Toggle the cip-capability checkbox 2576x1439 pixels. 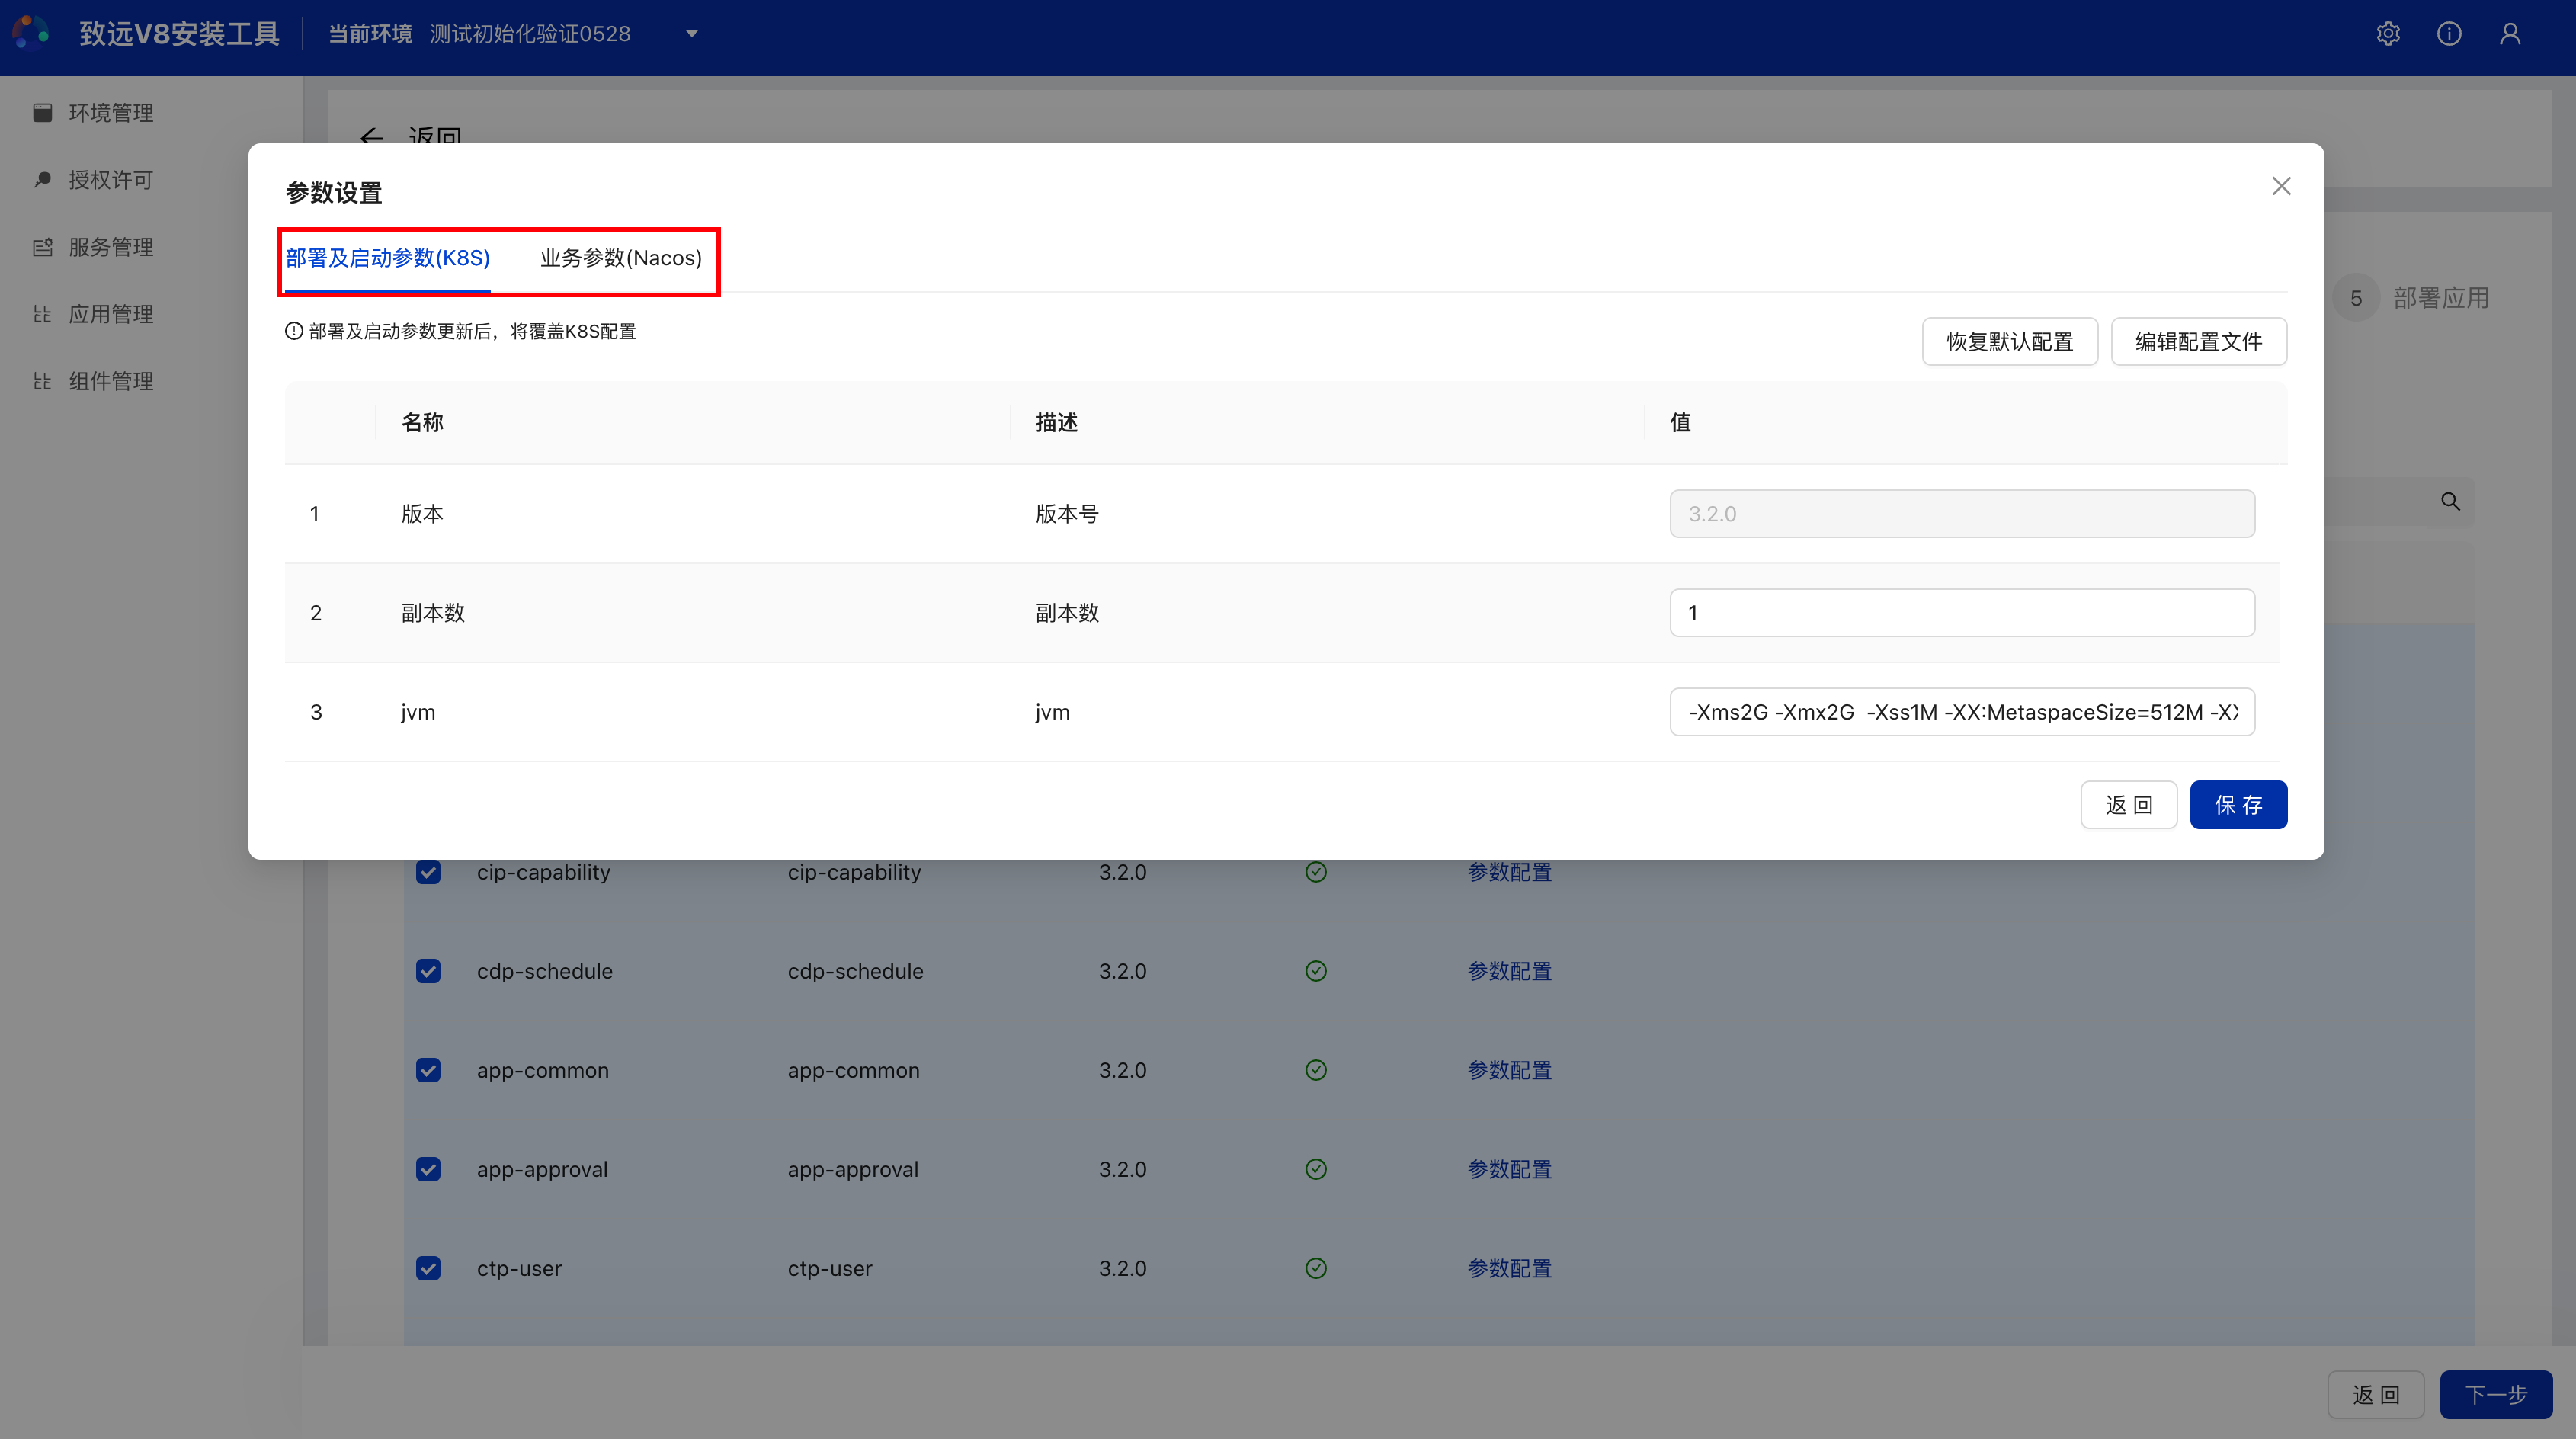[x=428, y=872]
